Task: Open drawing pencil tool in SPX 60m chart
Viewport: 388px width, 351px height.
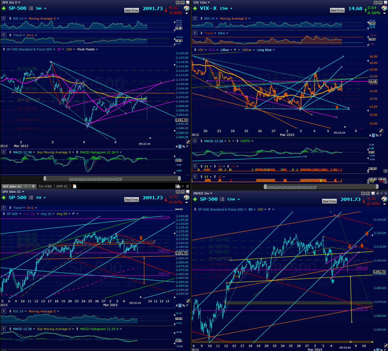Action: pos(188,301)
